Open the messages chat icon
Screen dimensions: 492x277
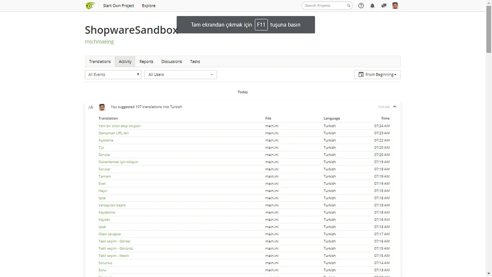click(x=384, y=6)
